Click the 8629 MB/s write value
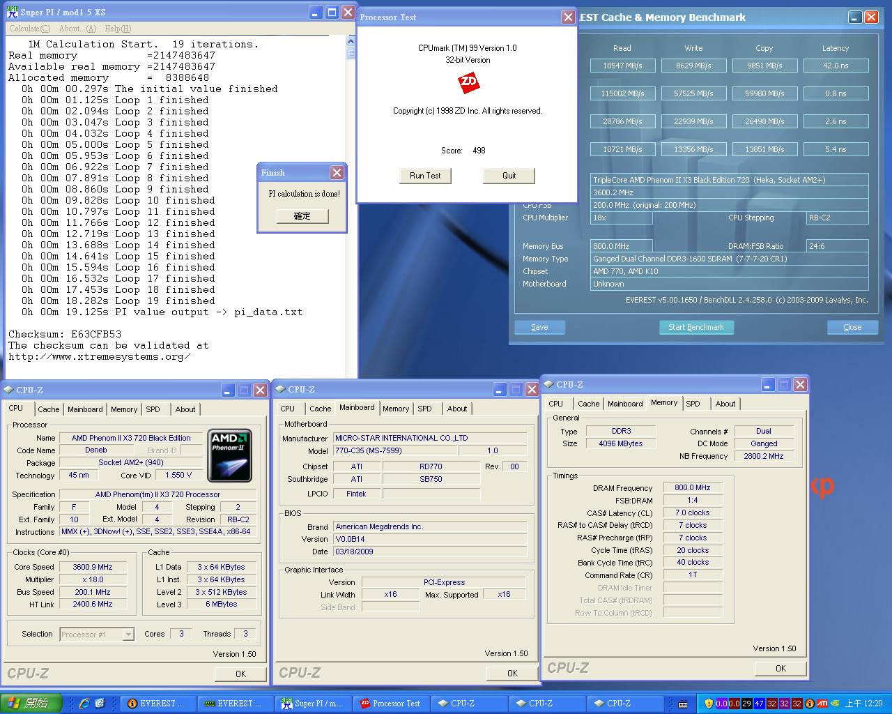The image size is (892, 714). coord(694,66)
